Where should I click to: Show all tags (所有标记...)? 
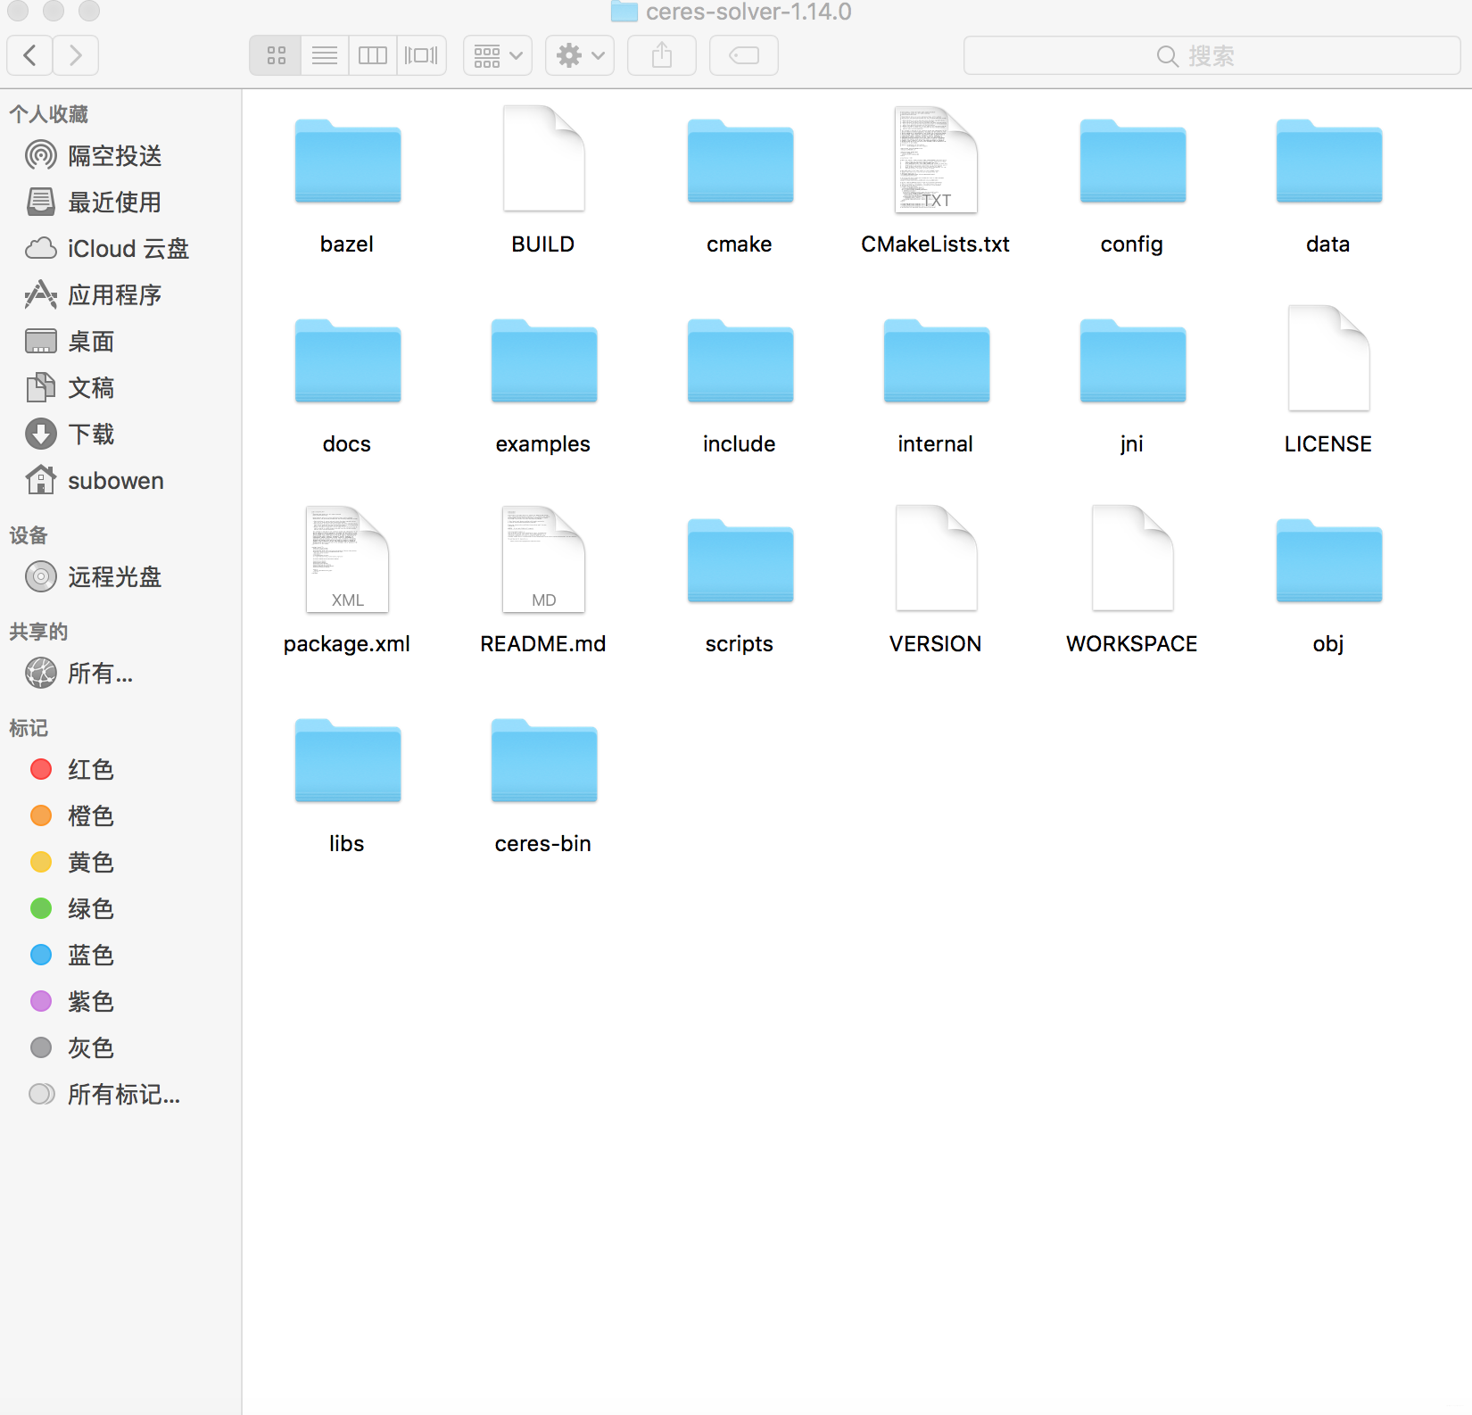105,1094
